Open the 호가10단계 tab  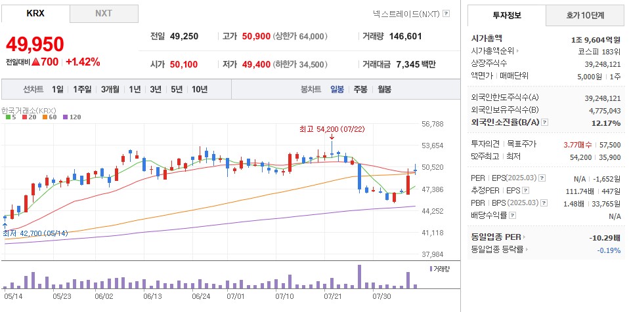click(585, 15)
